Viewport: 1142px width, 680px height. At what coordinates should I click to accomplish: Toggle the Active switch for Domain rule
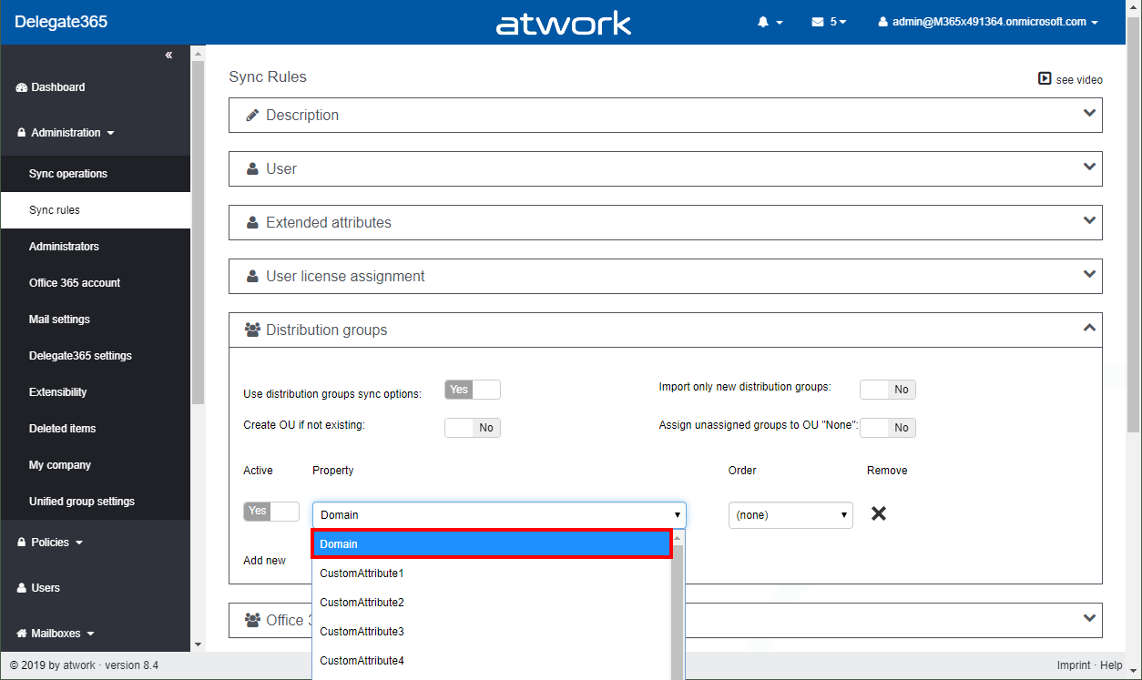click(x=271, y=512)
